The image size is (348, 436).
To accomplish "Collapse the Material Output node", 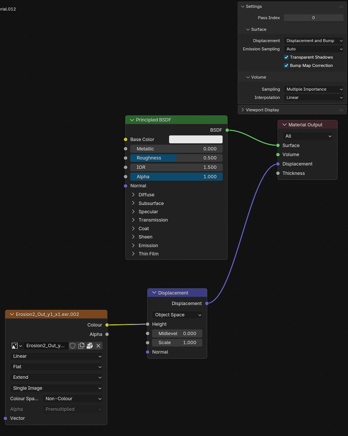I will coord(284,125).
